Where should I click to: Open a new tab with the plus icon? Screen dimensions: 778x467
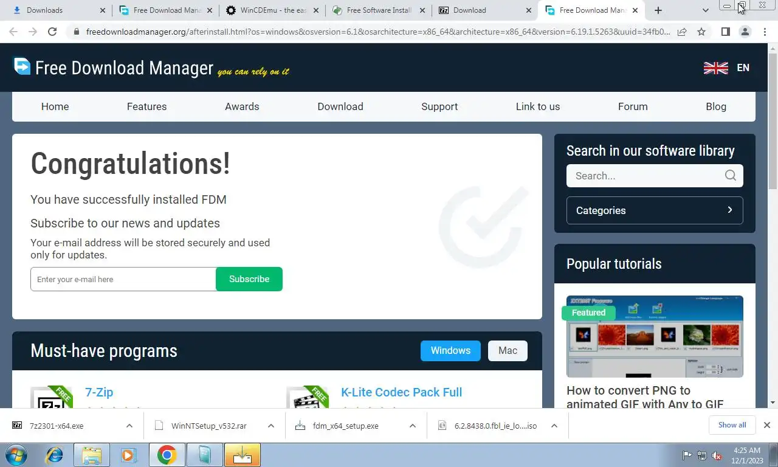[x=658, y=10]
